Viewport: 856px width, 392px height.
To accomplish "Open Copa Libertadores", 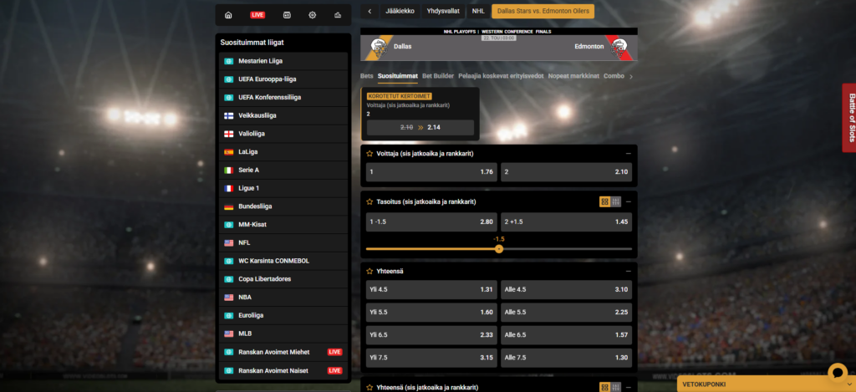I will click(283, 279).
